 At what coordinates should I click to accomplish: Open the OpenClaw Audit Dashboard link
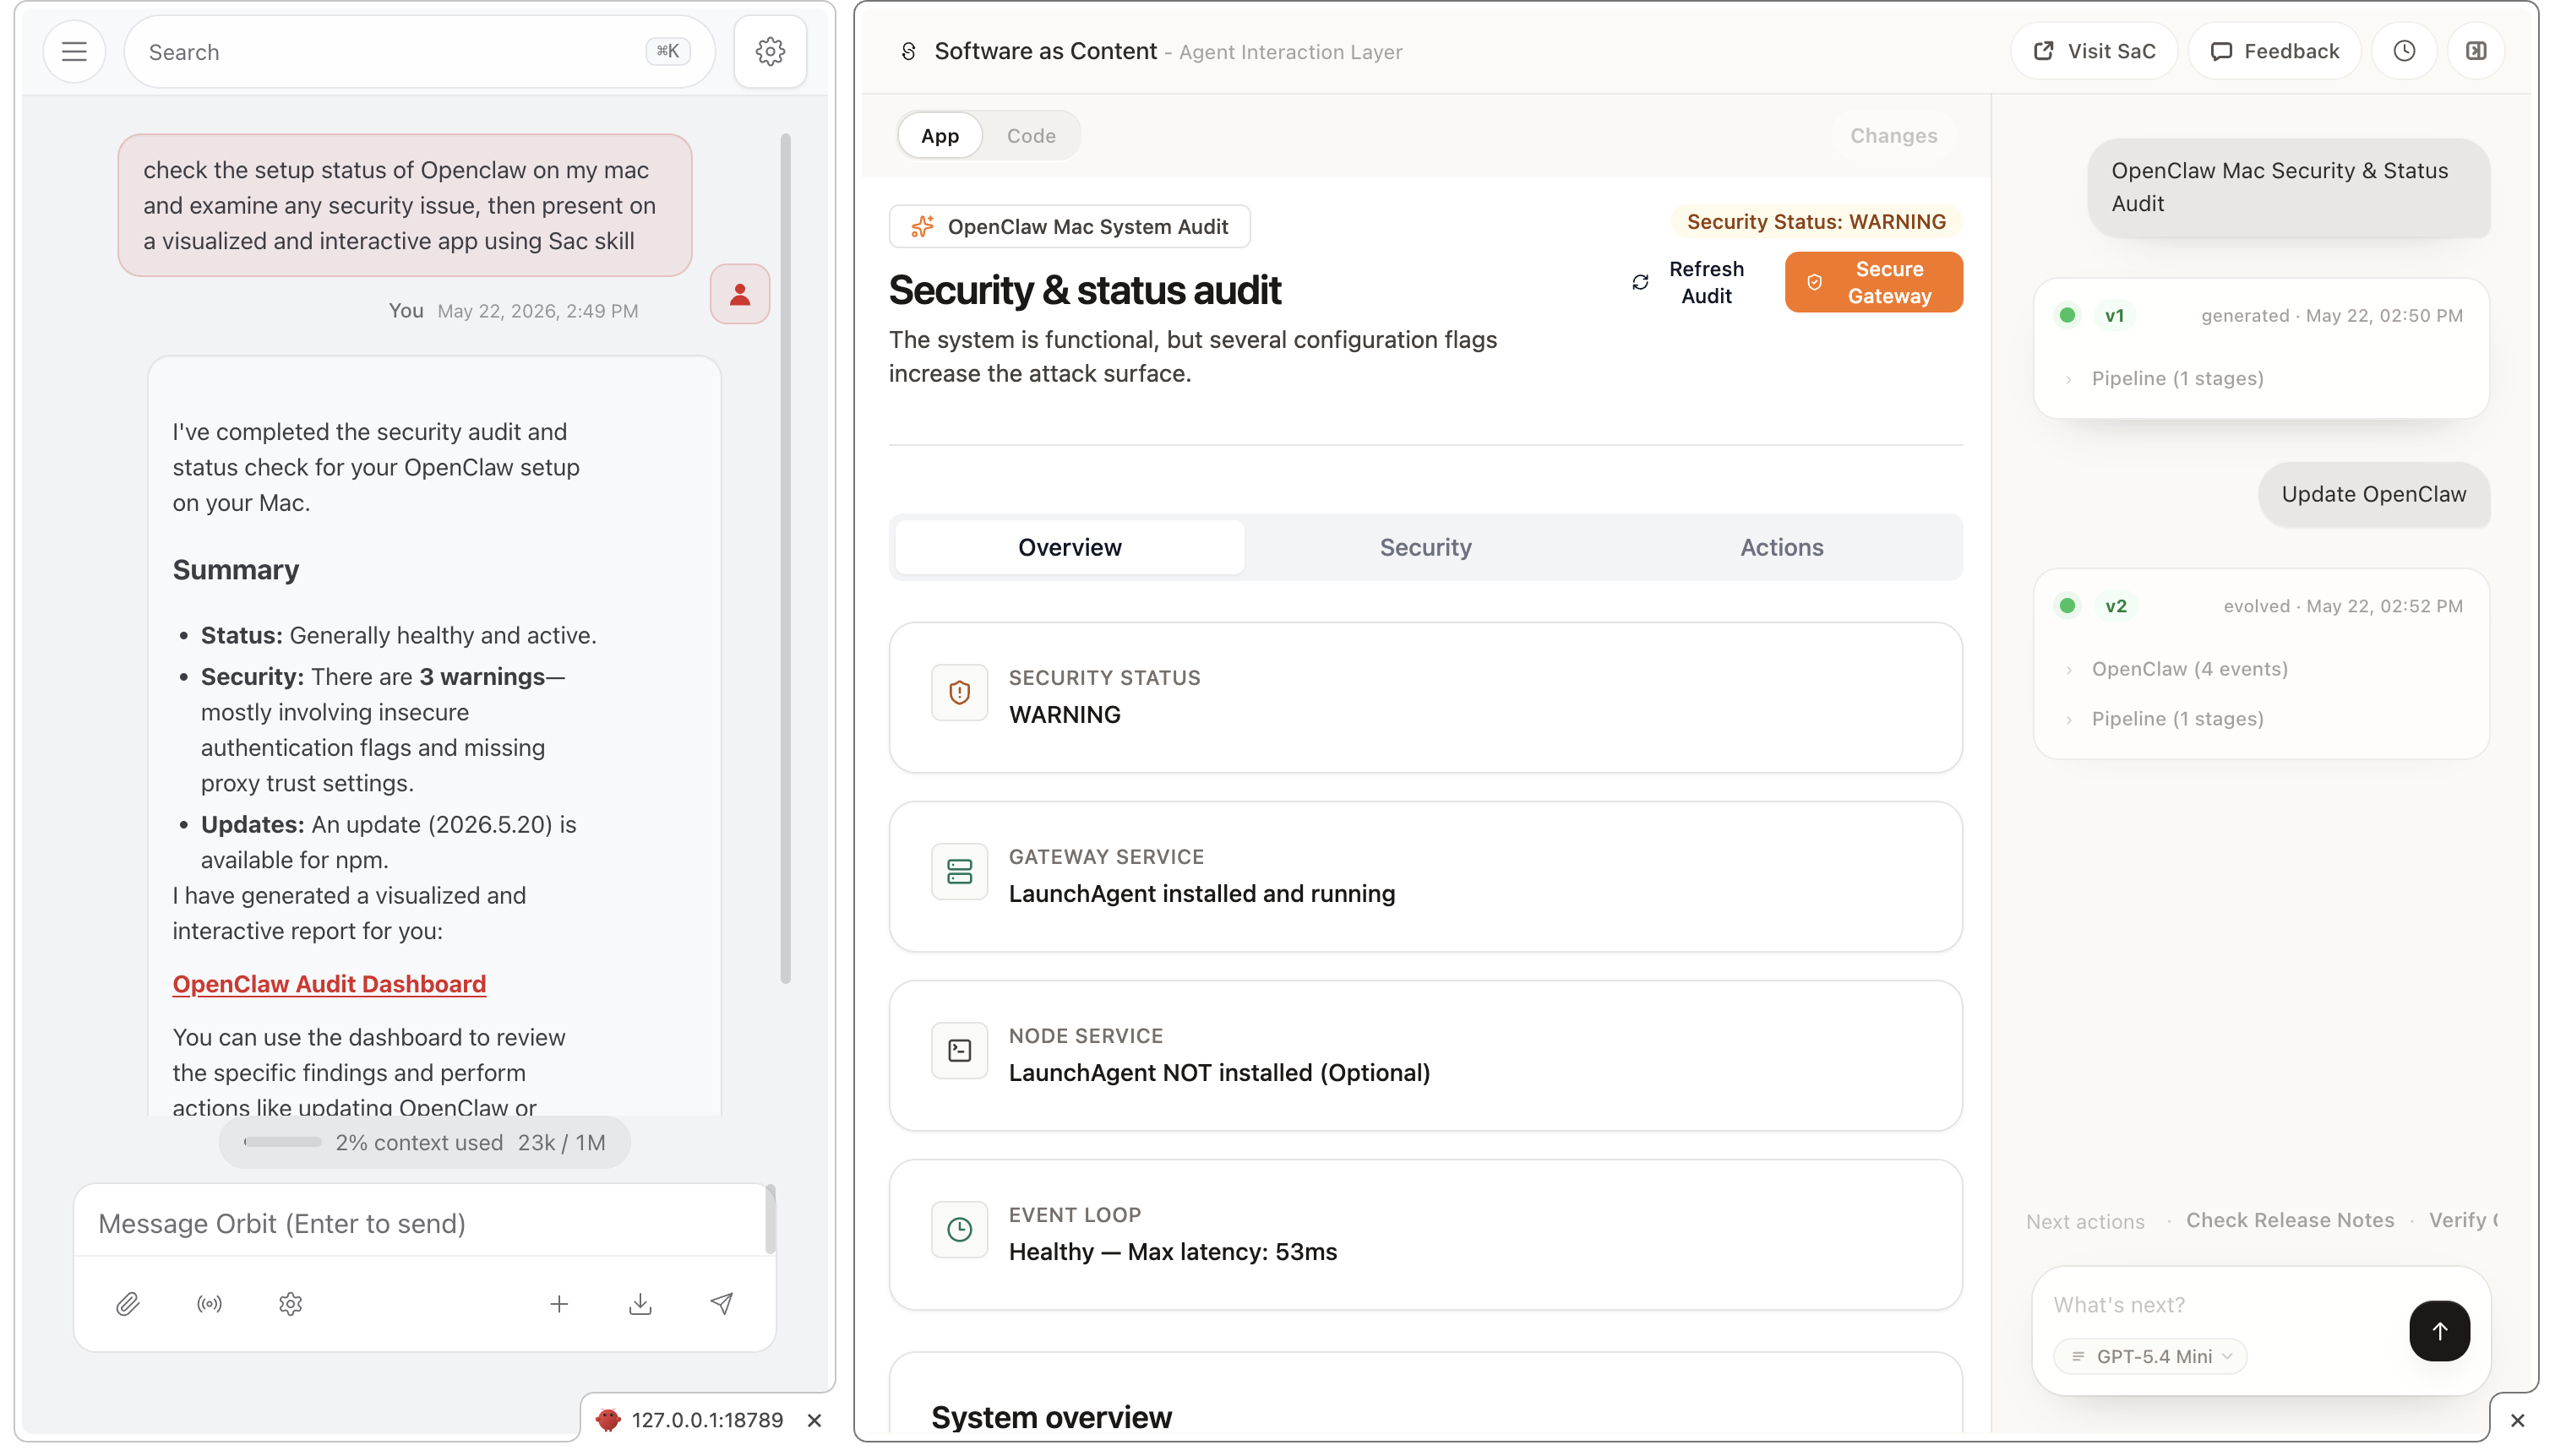[330, 984]
